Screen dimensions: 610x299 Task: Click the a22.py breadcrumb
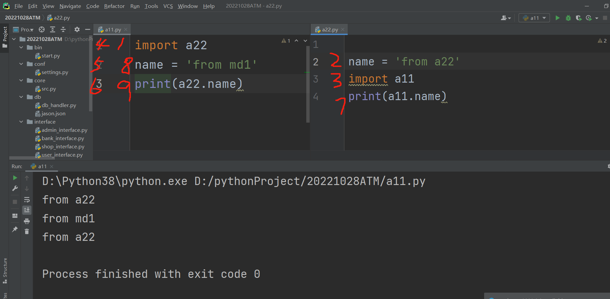point(58,18)
